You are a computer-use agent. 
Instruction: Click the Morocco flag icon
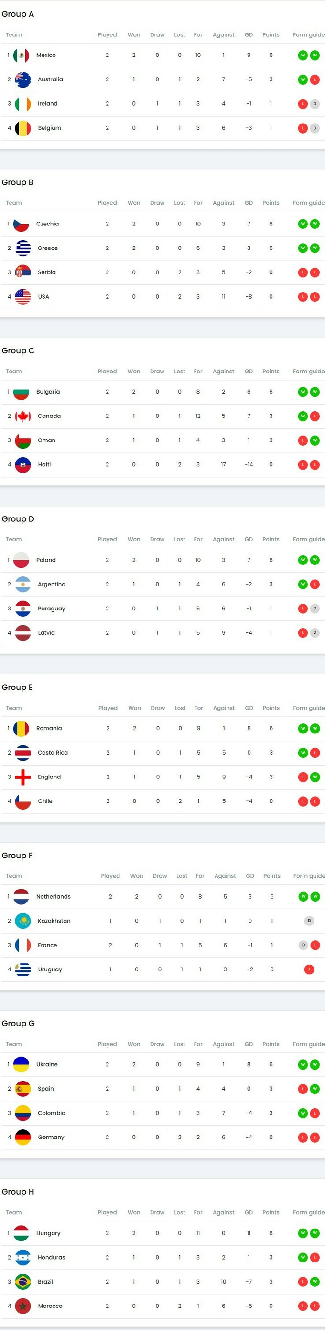pyautogui.click(x=22, y=1306)
